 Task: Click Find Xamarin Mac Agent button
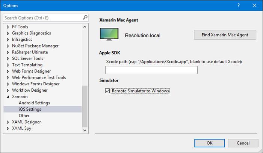click(x=225, y=35)
